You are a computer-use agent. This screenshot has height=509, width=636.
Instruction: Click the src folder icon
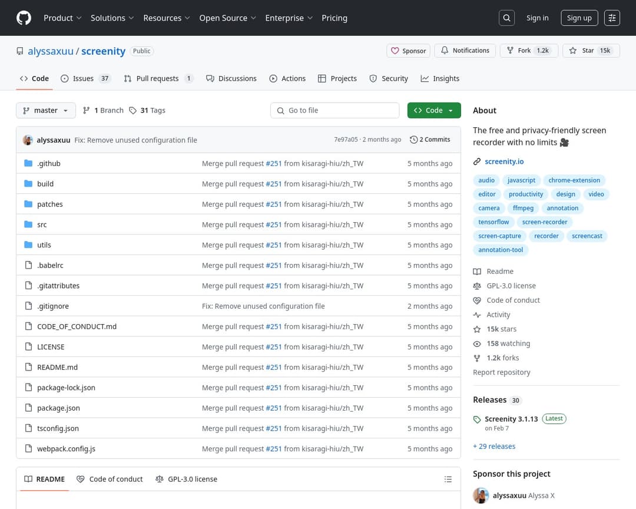coord(28,224)
